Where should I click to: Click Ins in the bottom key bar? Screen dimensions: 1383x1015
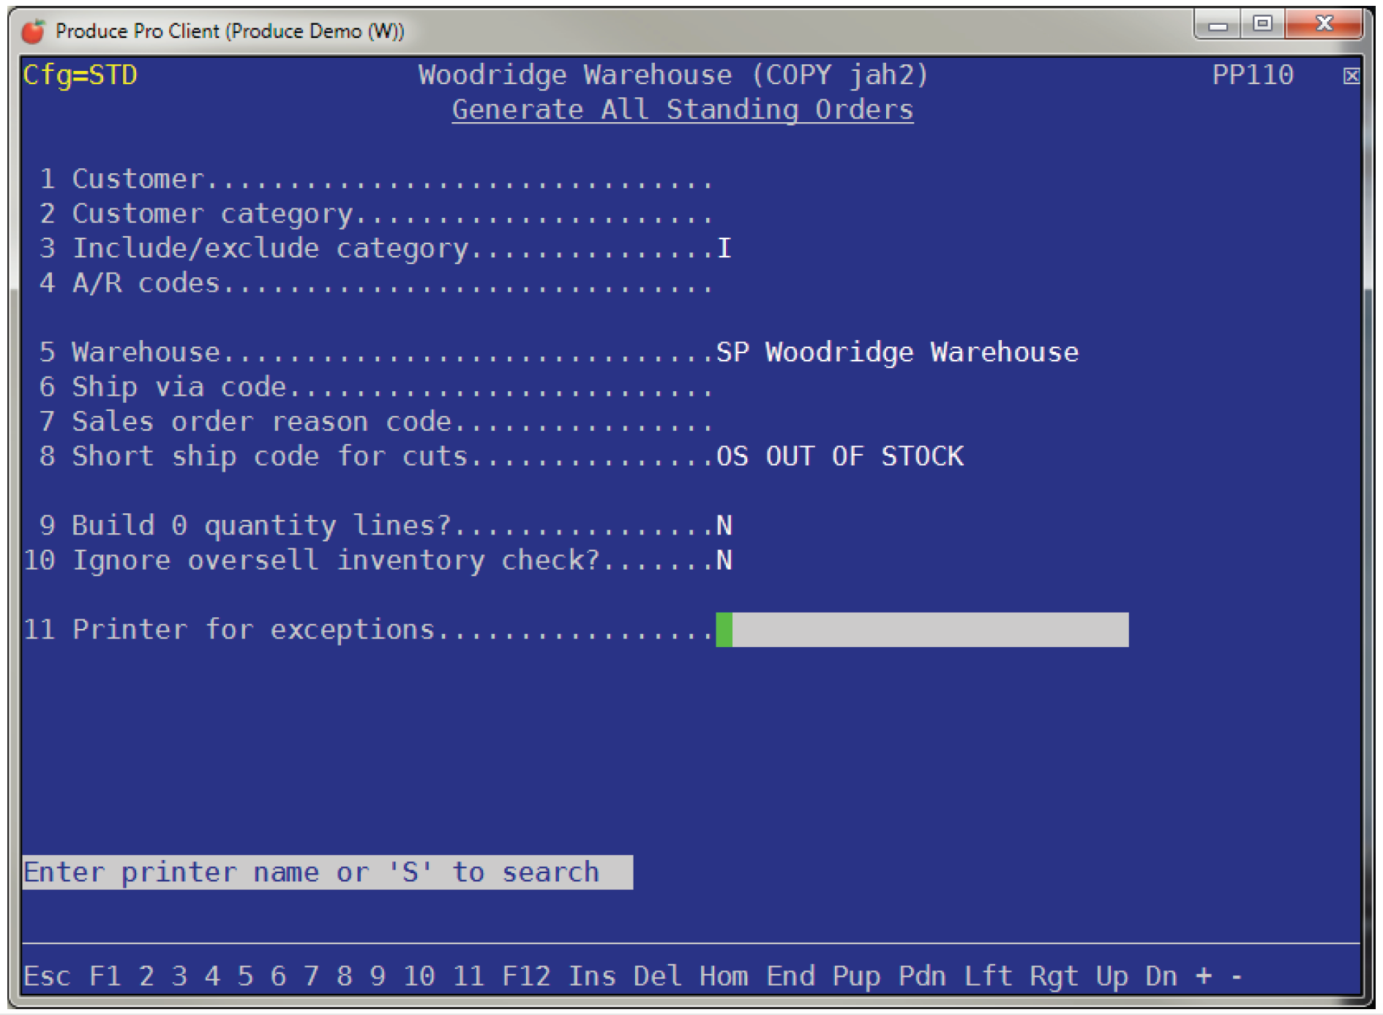(593, 976)
